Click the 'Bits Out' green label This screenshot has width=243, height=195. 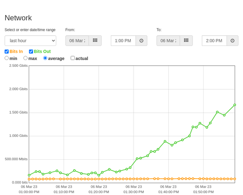coord(42,51)
